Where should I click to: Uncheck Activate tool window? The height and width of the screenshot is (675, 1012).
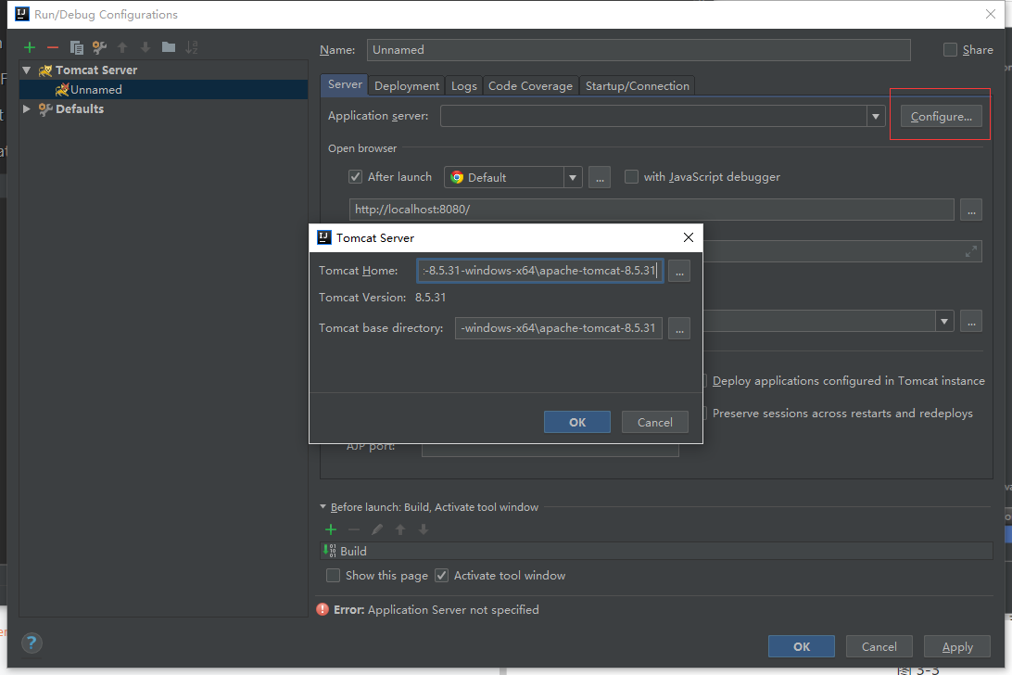click(441, 576)
